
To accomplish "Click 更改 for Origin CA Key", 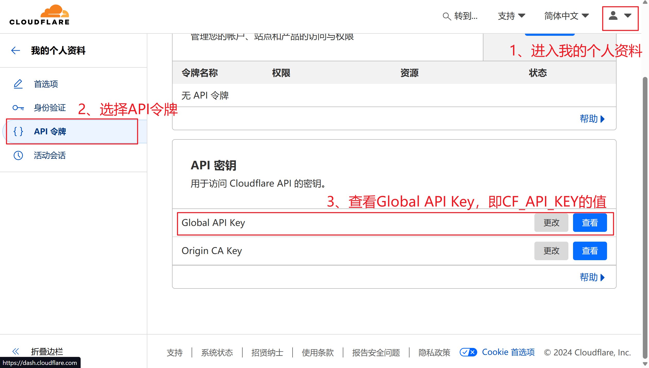I will (551, 251).
